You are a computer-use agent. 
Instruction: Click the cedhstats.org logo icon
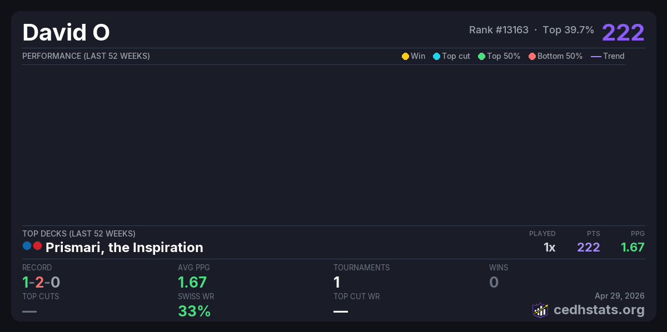(540, 310)
